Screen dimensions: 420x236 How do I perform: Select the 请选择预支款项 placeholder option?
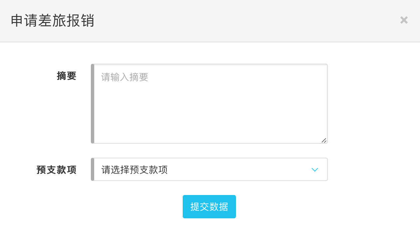[x=134, y=170]
